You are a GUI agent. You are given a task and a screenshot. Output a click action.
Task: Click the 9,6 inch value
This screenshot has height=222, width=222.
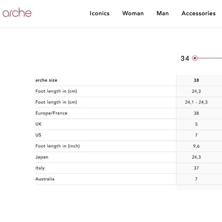tap(196, 146)
